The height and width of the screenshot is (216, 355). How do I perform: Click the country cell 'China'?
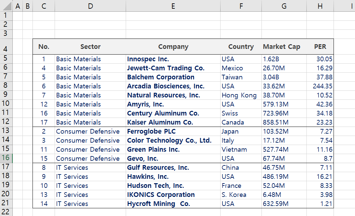pyautogui.click(x=241, y=167)
